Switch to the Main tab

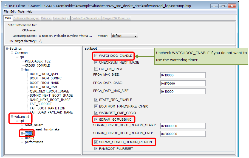[x=8, y=18]
